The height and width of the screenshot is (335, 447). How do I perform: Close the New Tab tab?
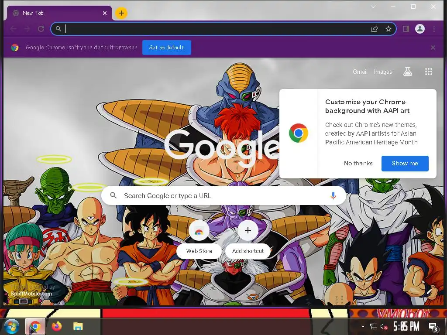105,13
